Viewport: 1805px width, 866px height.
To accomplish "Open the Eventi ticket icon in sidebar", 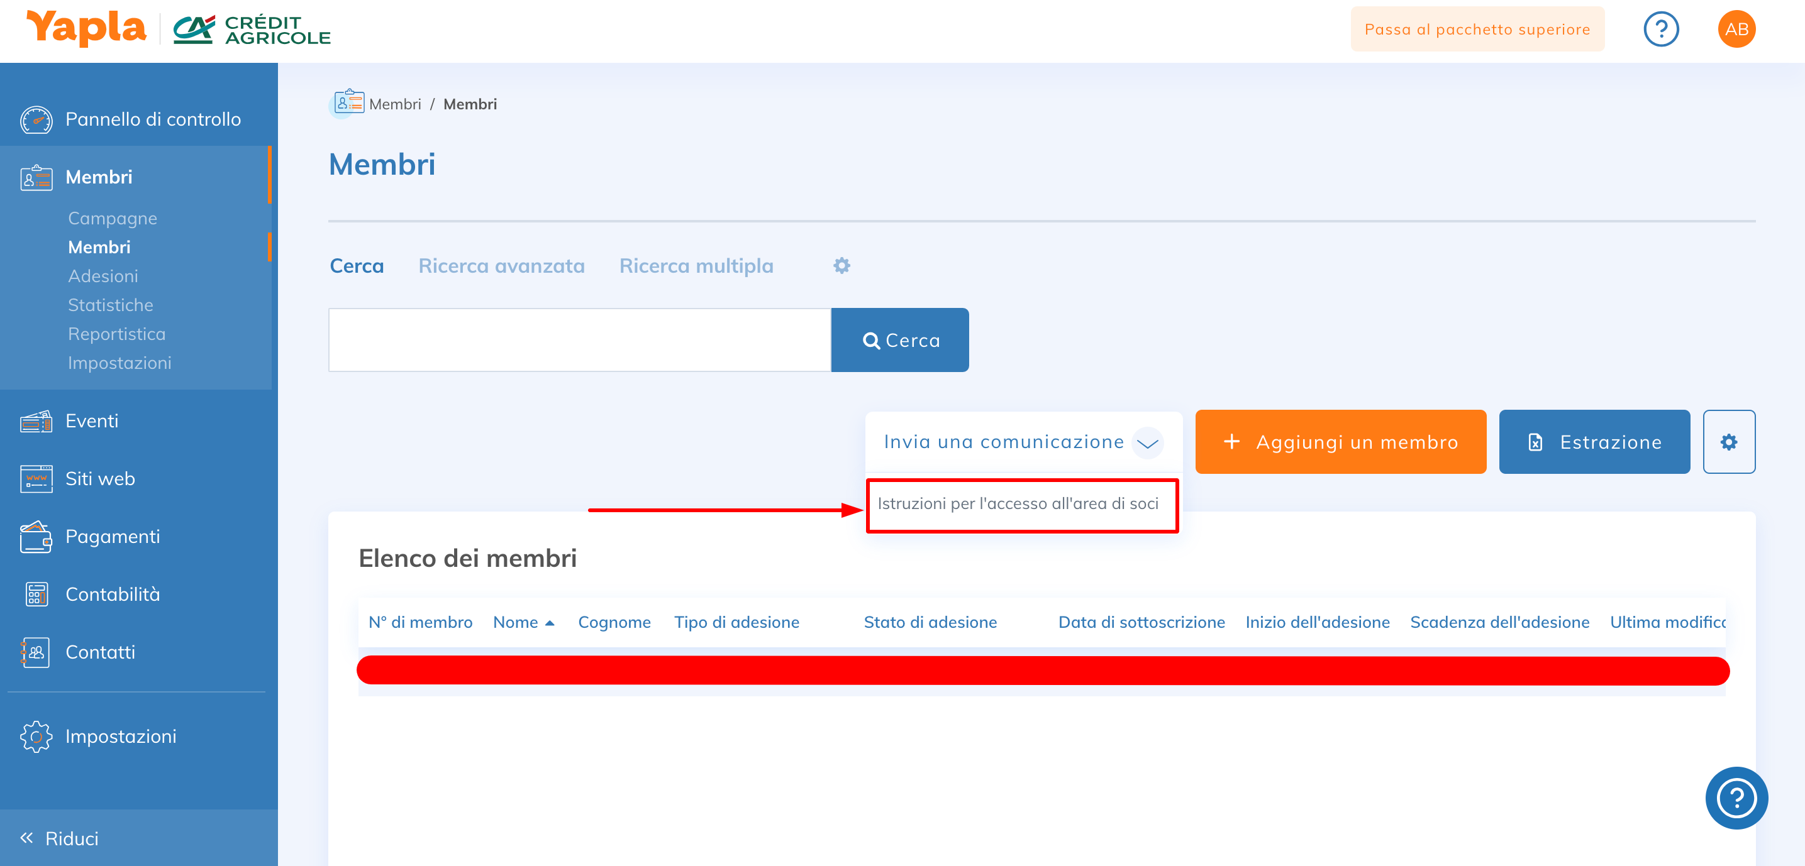I will click(36, 421).
